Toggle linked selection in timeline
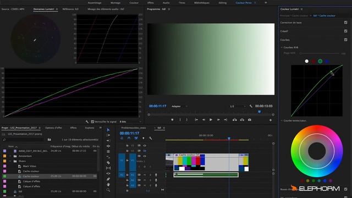The height and width of the screenshot is (198, 352). (x=136, y=138)
